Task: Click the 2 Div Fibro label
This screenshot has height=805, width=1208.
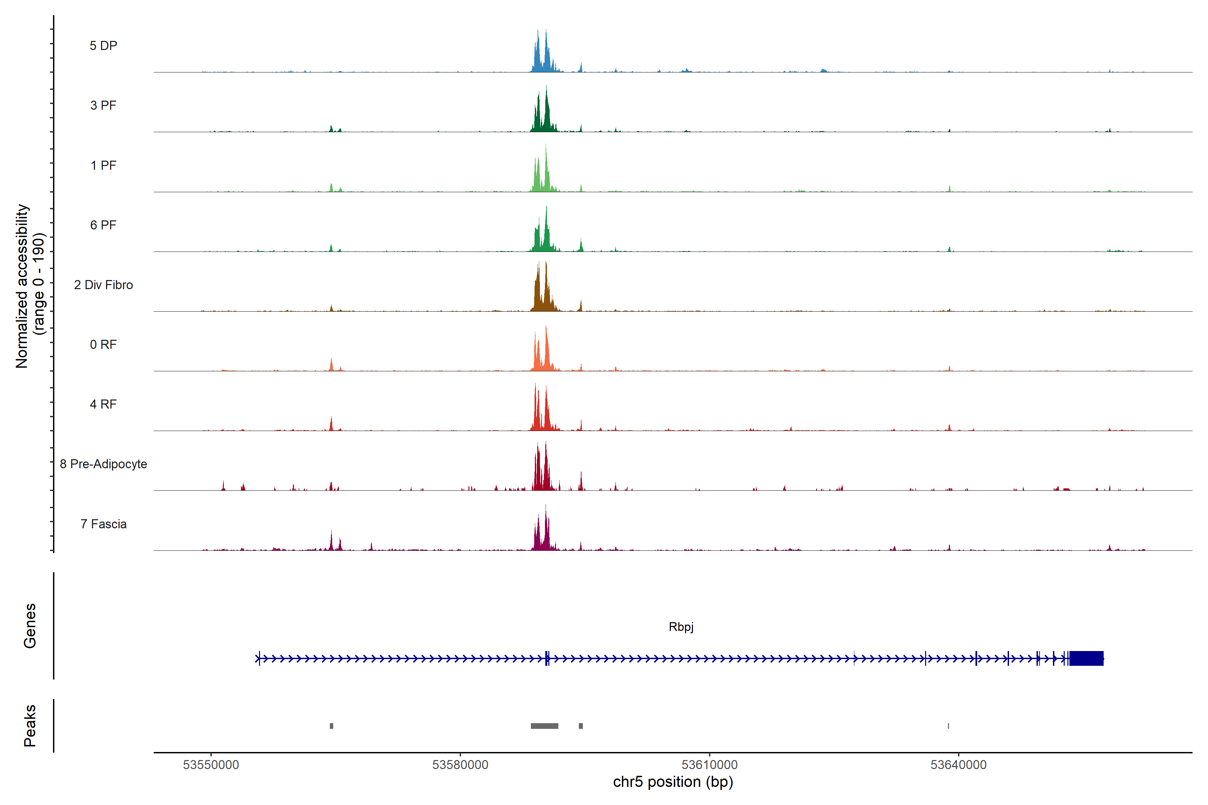Action: [103, 285]
